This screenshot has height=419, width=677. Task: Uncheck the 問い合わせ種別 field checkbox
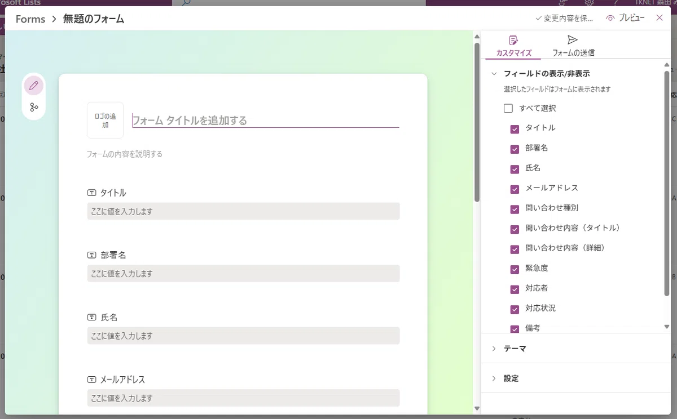click(515, 209)
